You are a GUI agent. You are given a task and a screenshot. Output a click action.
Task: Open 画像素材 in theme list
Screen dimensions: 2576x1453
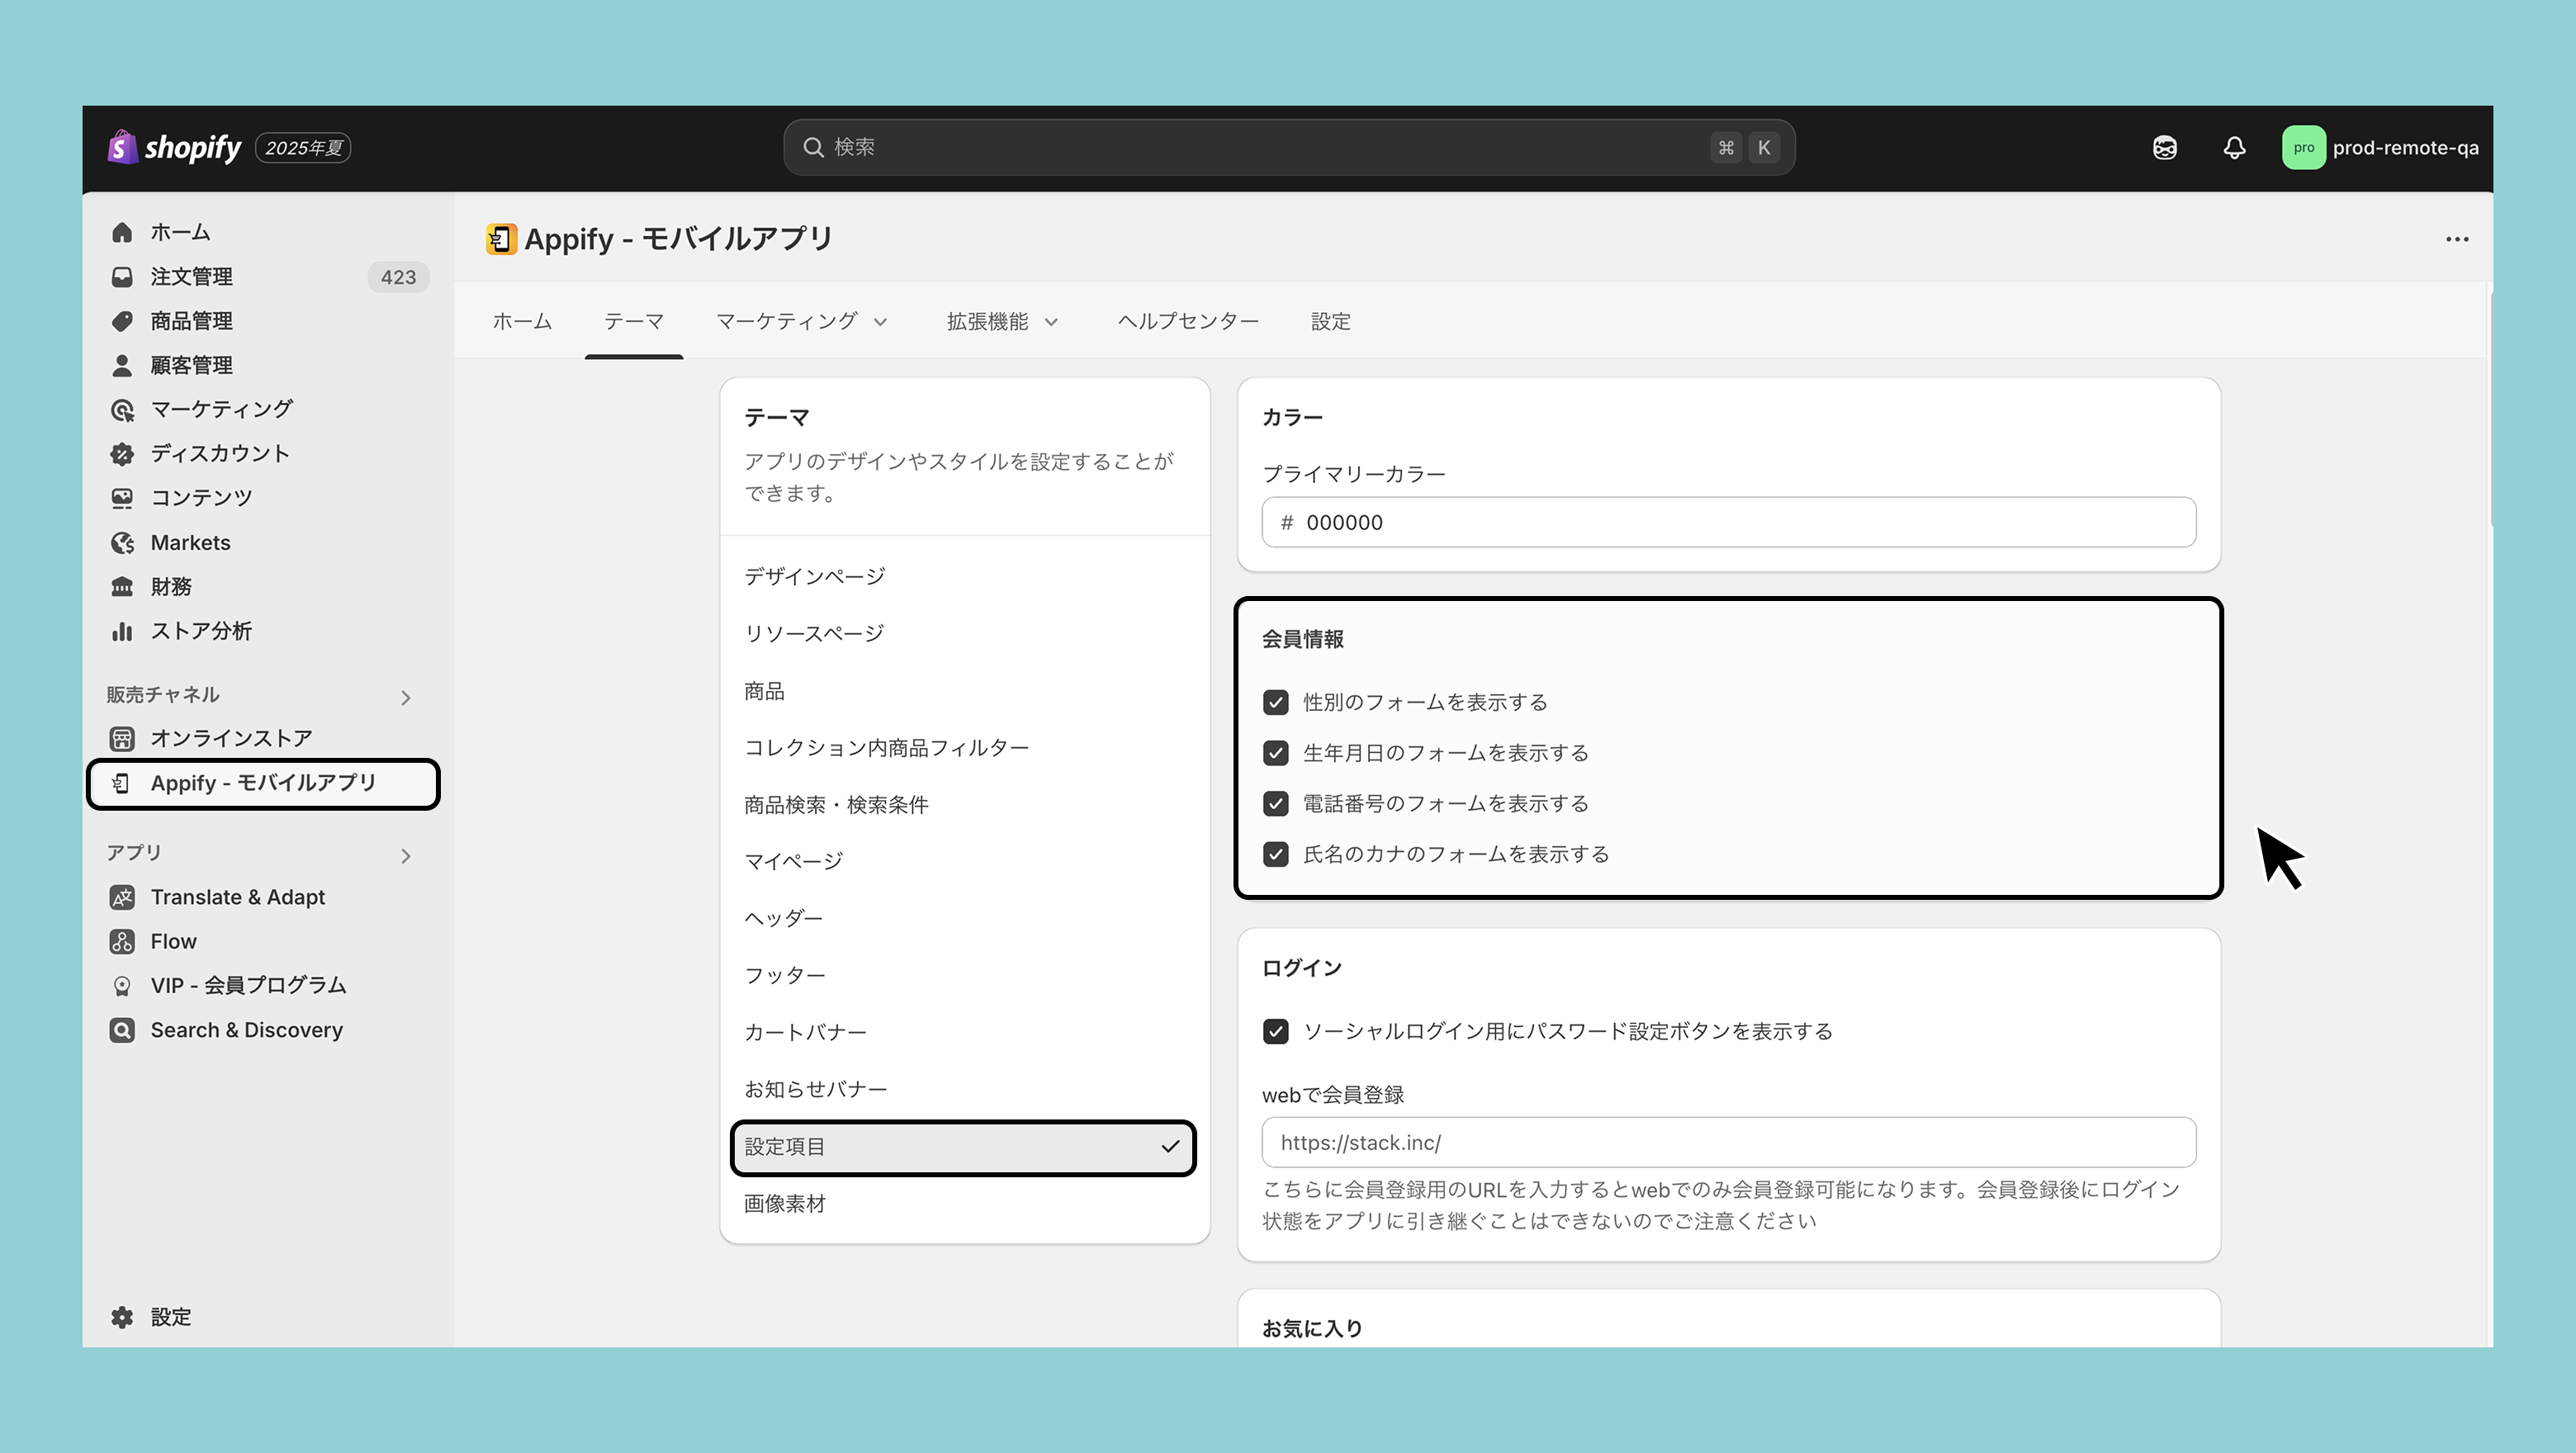[784, 1204]
